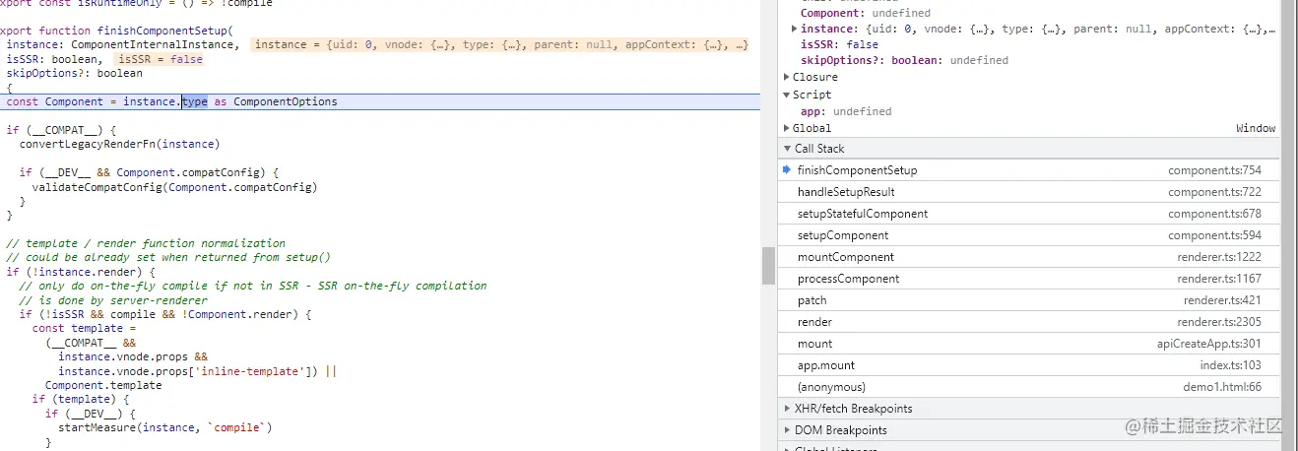Open apiCreateApp.ts:301 source link

(1209, 344)
